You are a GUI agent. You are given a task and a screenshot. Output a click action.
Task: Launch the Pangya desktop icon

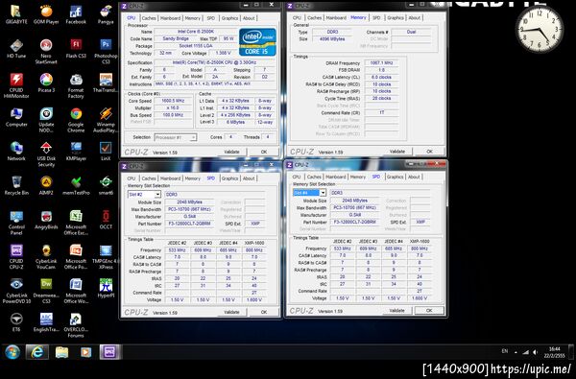click(106, 14)
